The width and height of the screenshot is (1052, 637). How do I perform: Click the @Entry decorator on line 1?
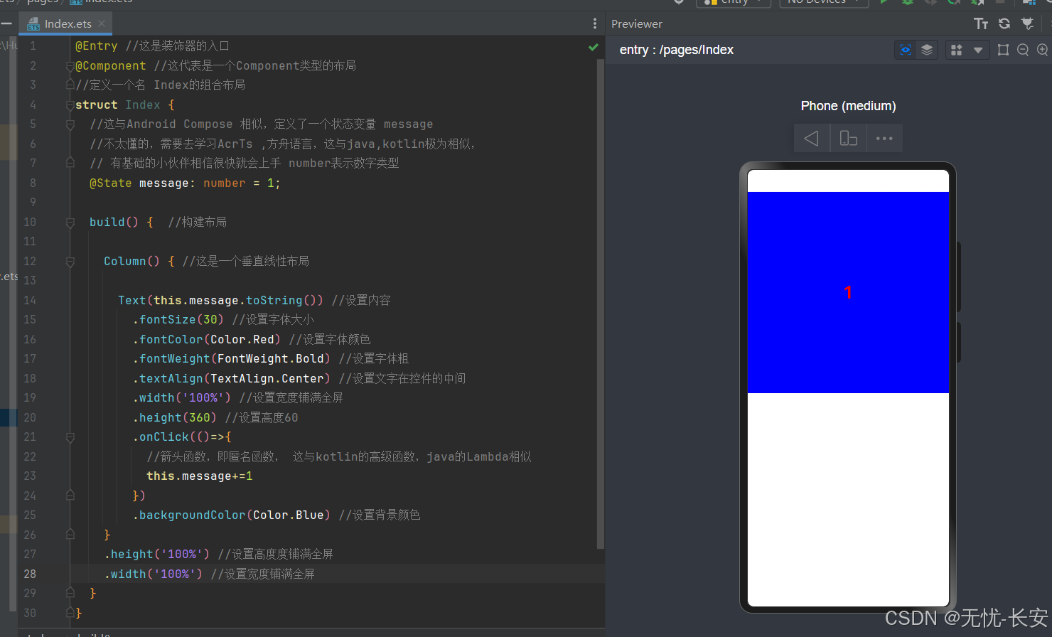(x=97, y=46)
